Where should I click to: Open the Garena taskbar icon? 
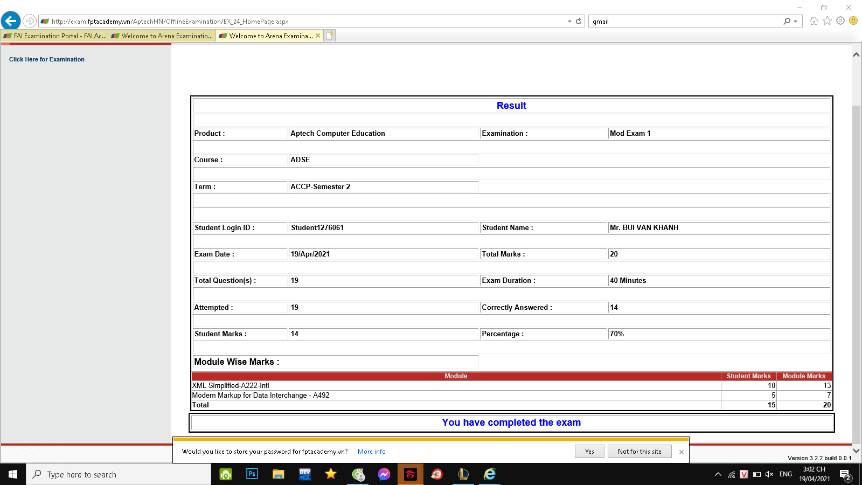point(411,474)
